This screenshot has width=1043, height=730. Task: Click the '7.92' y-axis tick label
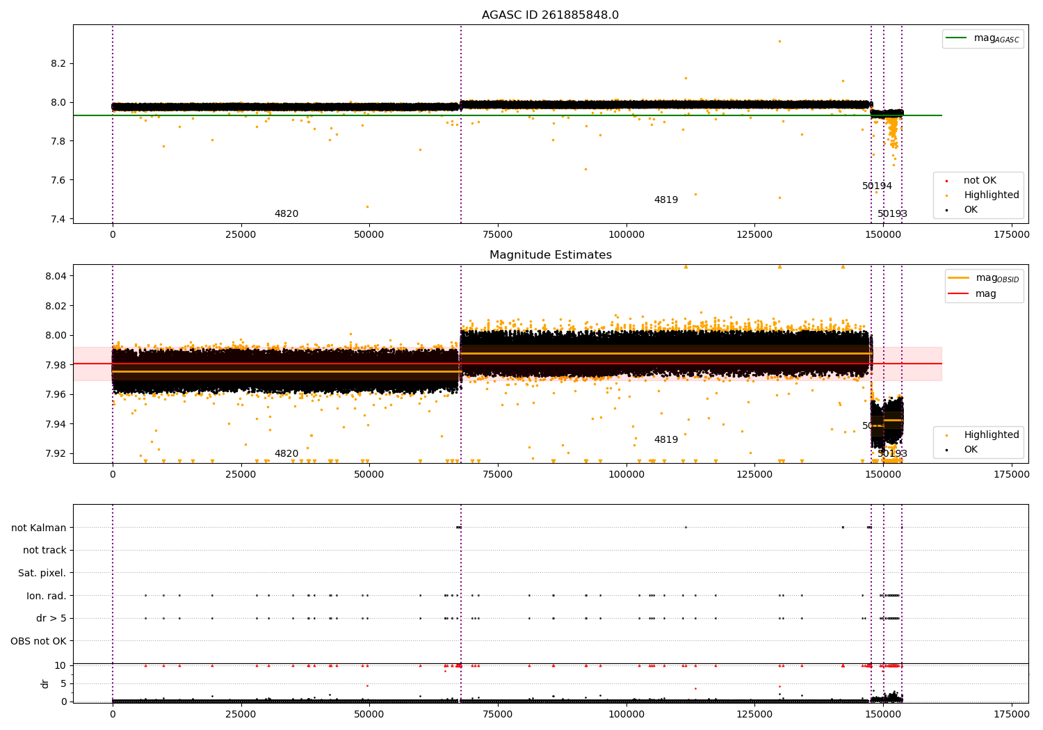[56, 453]
